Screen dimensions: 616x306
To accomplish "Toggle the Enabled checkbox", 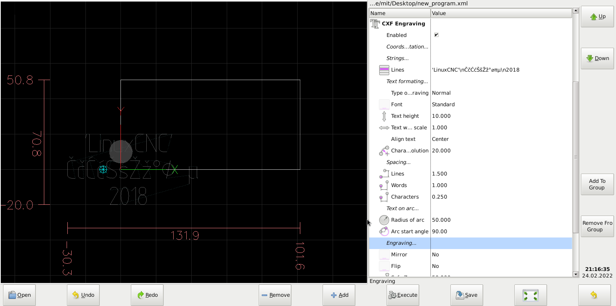I will (x=436, y=35).
